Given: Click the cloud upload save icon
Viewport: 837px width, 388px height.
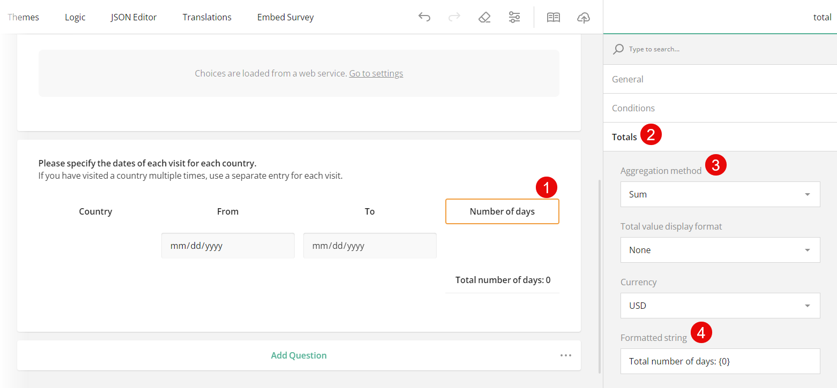Looking at the screenshot, I should pyautogui.click(x=583, y=17).
